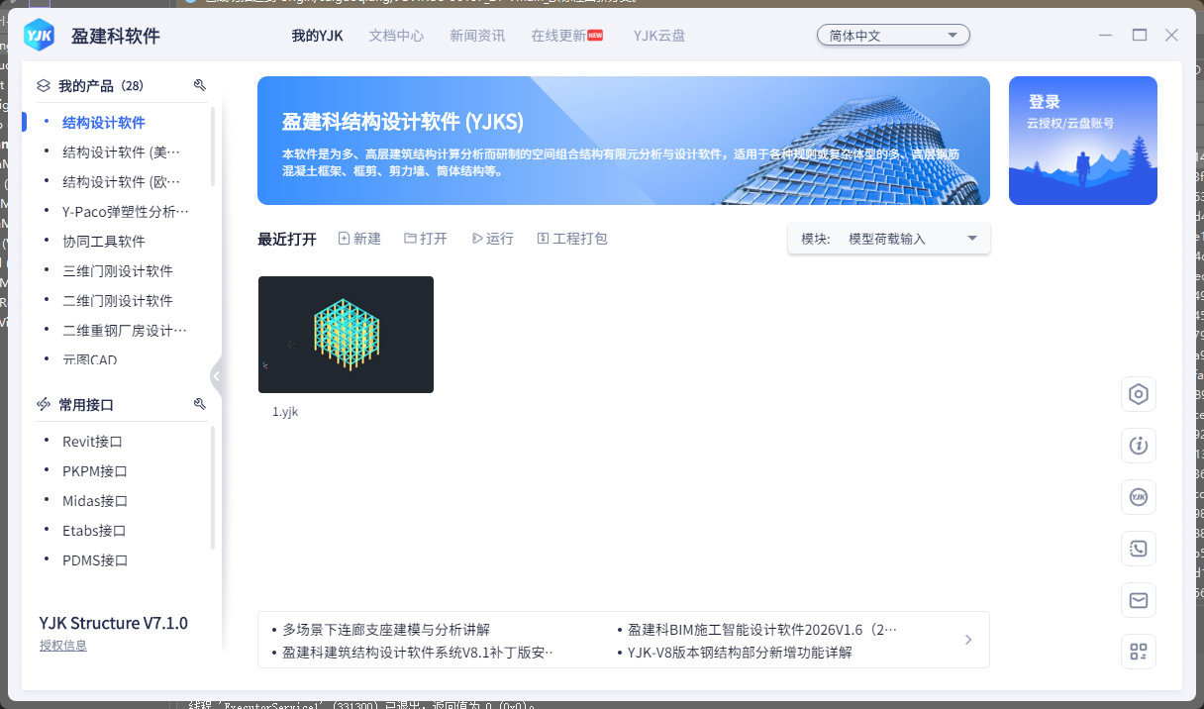
Task: Click 盈建科软件 title text
Action: 115,36
